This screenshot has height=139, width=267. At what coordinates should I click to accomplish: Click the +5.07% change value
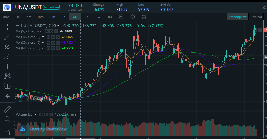tap(99, 10)
